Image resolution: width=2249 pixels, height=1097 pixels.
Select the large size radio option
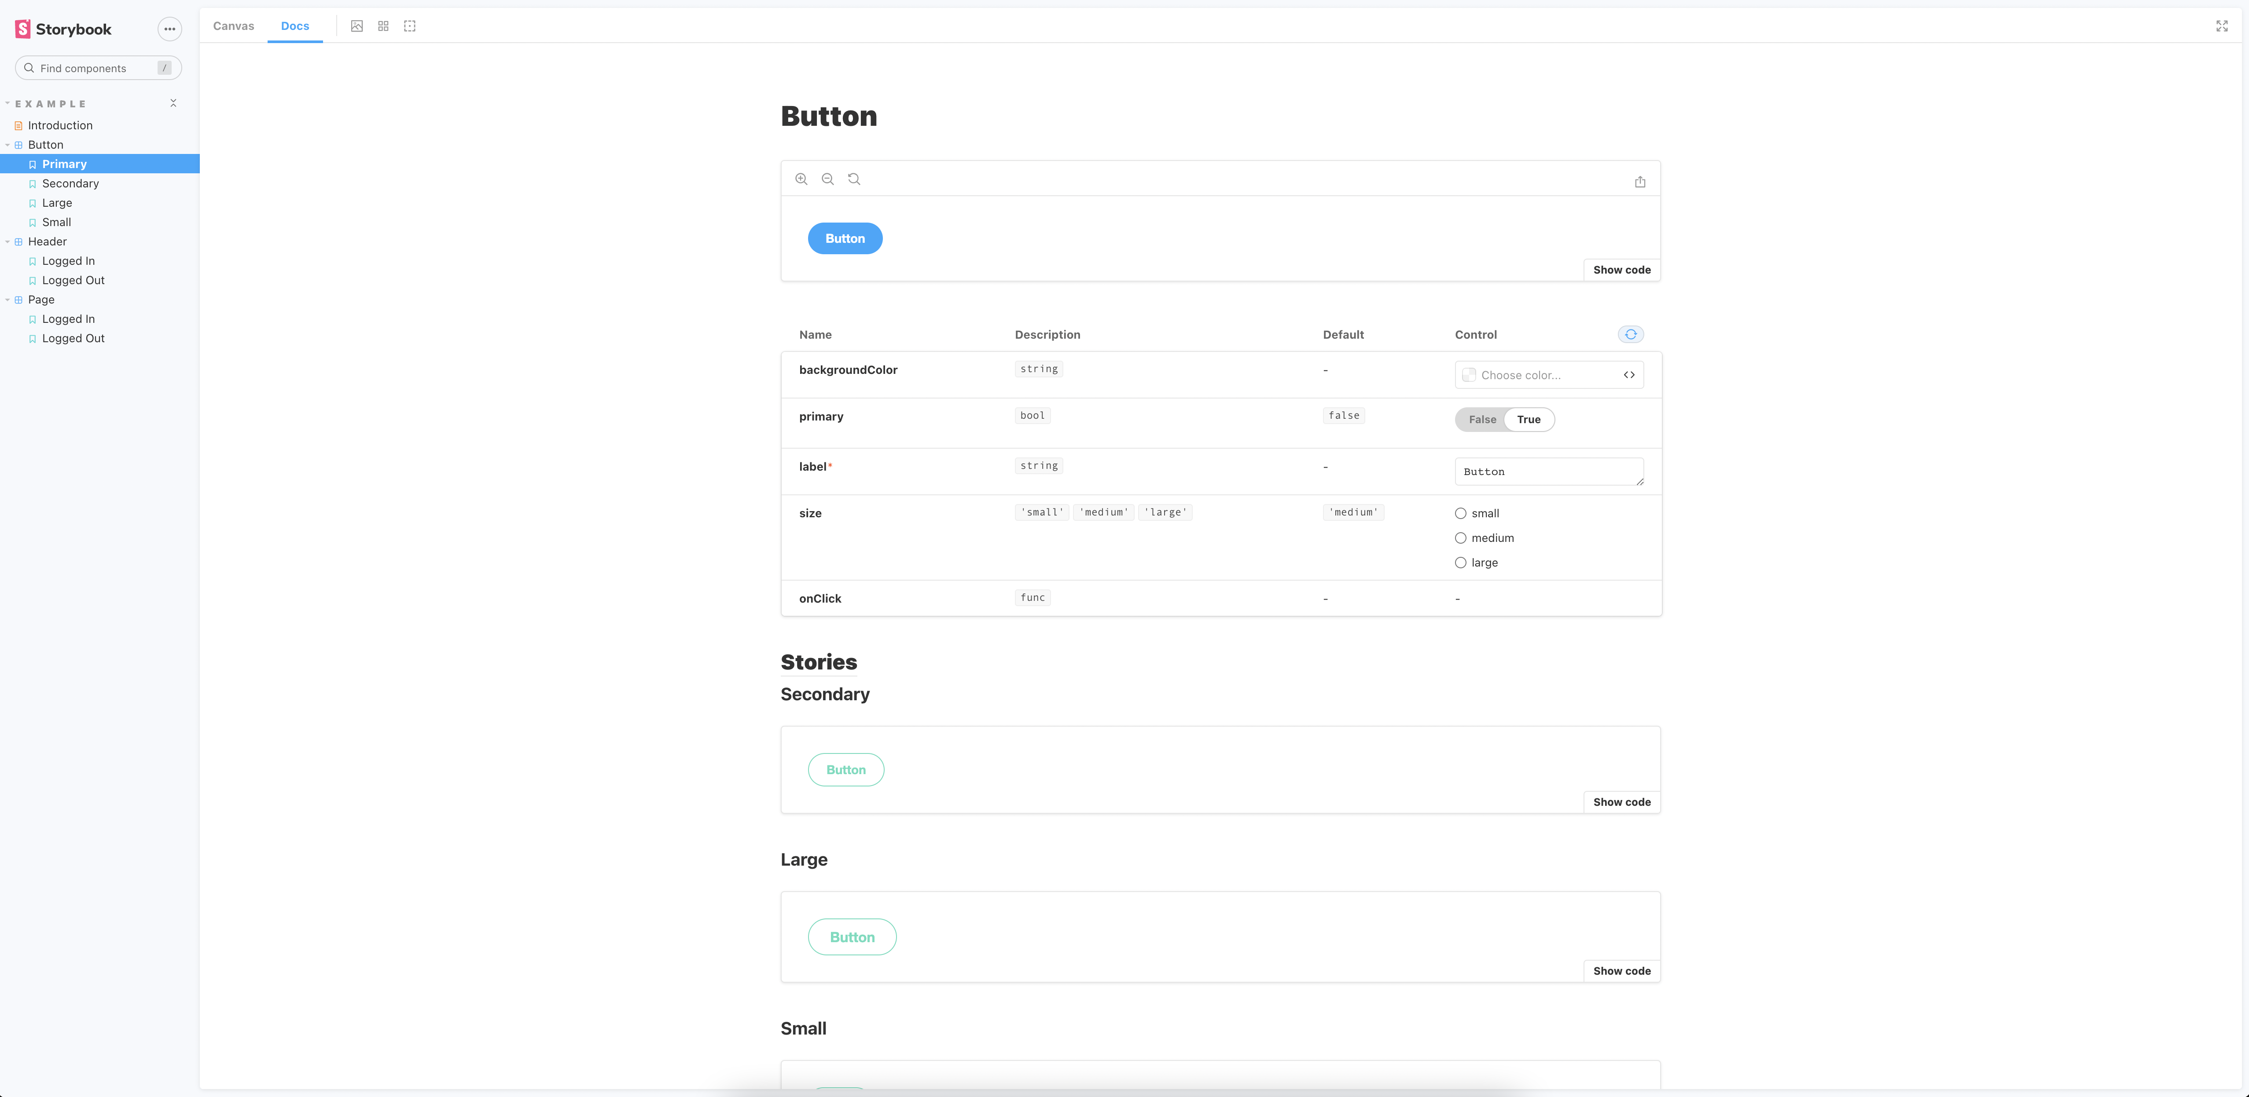click(x=1461, y=563)
